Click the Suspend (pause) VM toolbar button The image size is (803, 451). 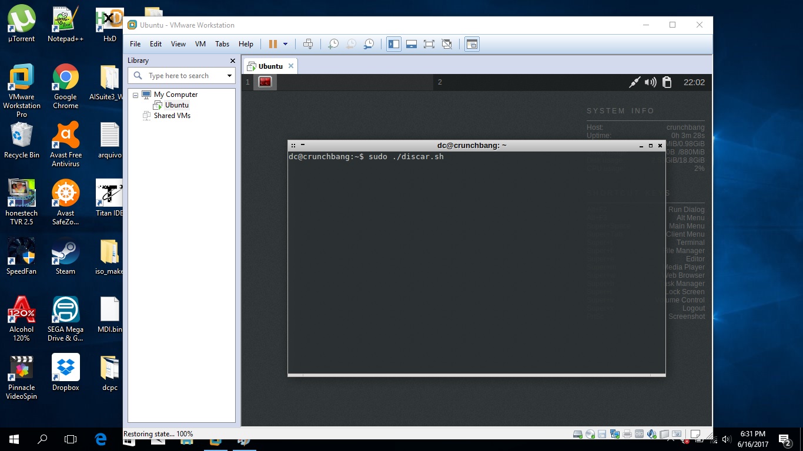273,44
